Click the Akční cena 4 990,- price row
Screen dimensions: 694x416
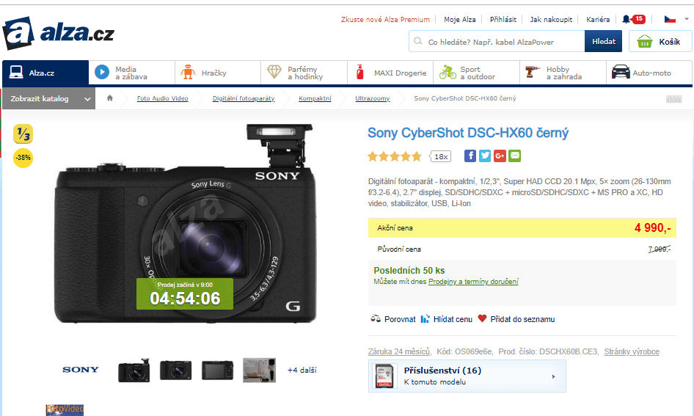tap(522, 228)
